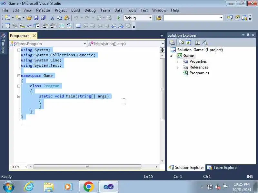This screenshot has height=193, width=258.
Task: Open the Properties Window toolbar icon
Action: coord(237,18)
